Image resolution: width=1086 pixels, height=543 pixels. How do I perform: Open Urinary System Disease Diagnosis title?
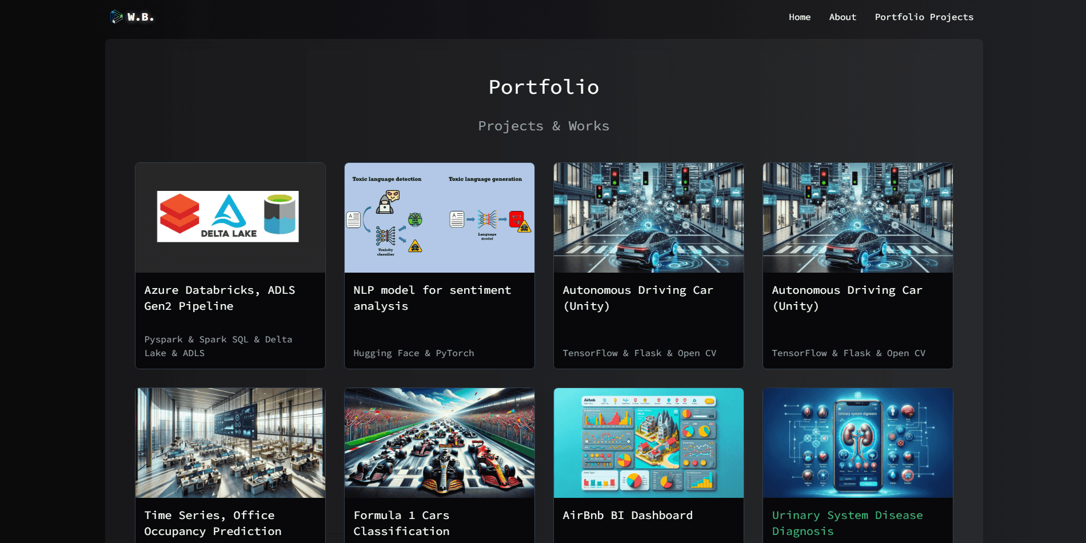(847, 523)
